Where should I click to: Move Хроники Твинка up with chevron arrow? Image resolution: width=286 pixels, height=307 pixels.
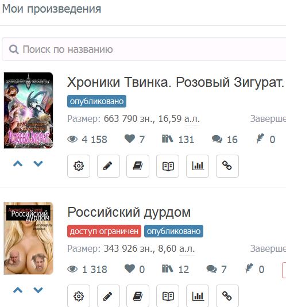click(x=18, y=163)
